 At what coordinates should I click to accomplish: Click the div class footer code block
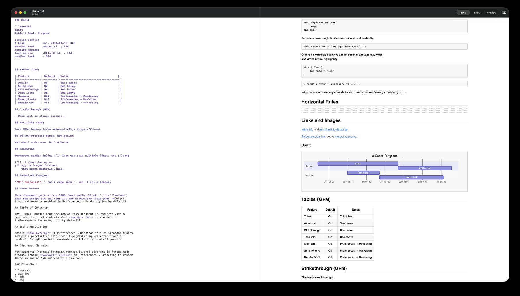tap(384, 46)
